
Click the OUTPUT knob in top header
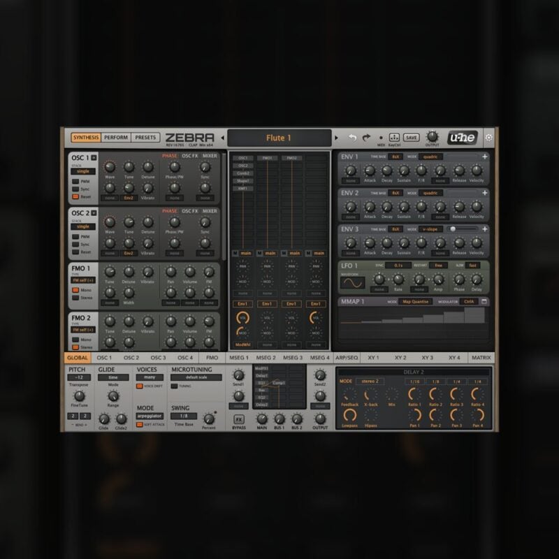433,136
